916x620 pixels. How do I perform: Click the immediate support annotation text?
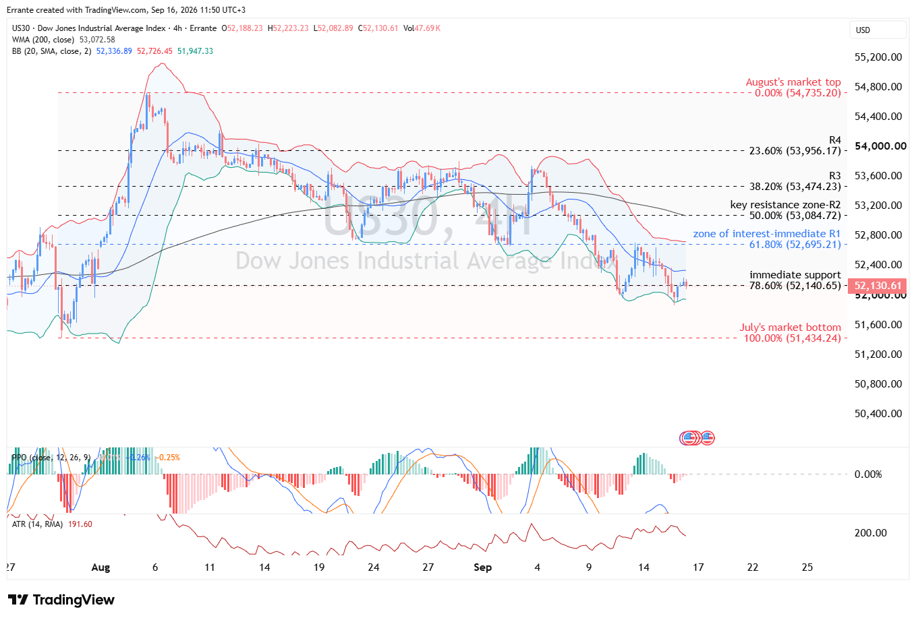tap(795, 275)
